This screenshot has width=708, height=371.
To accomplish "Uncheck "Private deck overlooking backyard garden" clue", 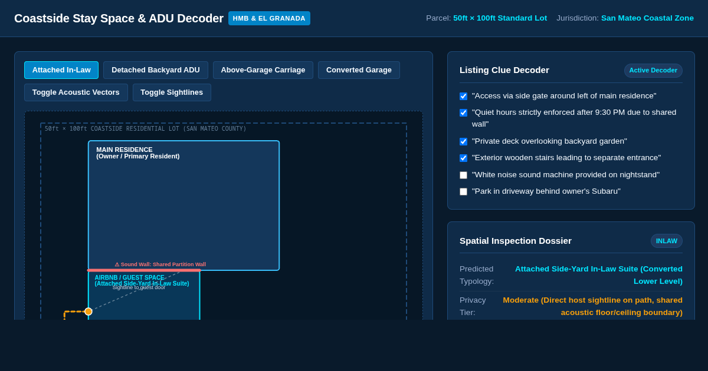I will 463,141.
